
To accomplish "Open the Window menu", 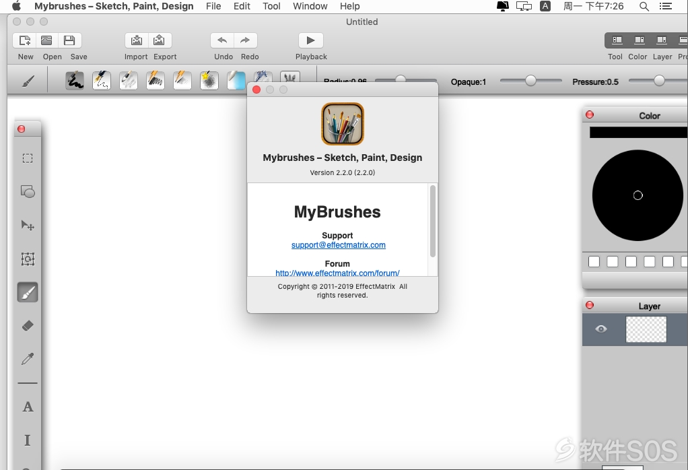I will click(x=310, y=6).
